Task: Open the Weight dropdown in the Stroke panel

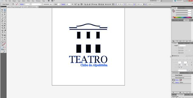Action: (x=185, y=45)
